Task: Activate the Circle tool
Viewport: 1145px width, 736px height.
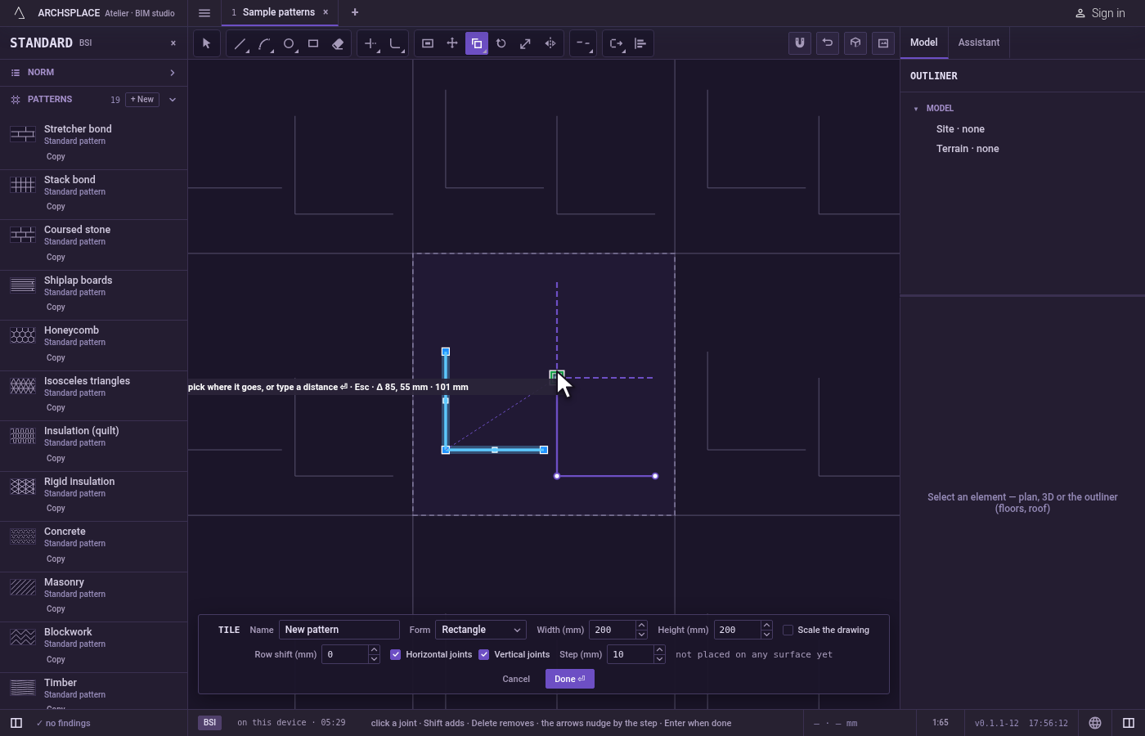Action: (x=289, y=43)
